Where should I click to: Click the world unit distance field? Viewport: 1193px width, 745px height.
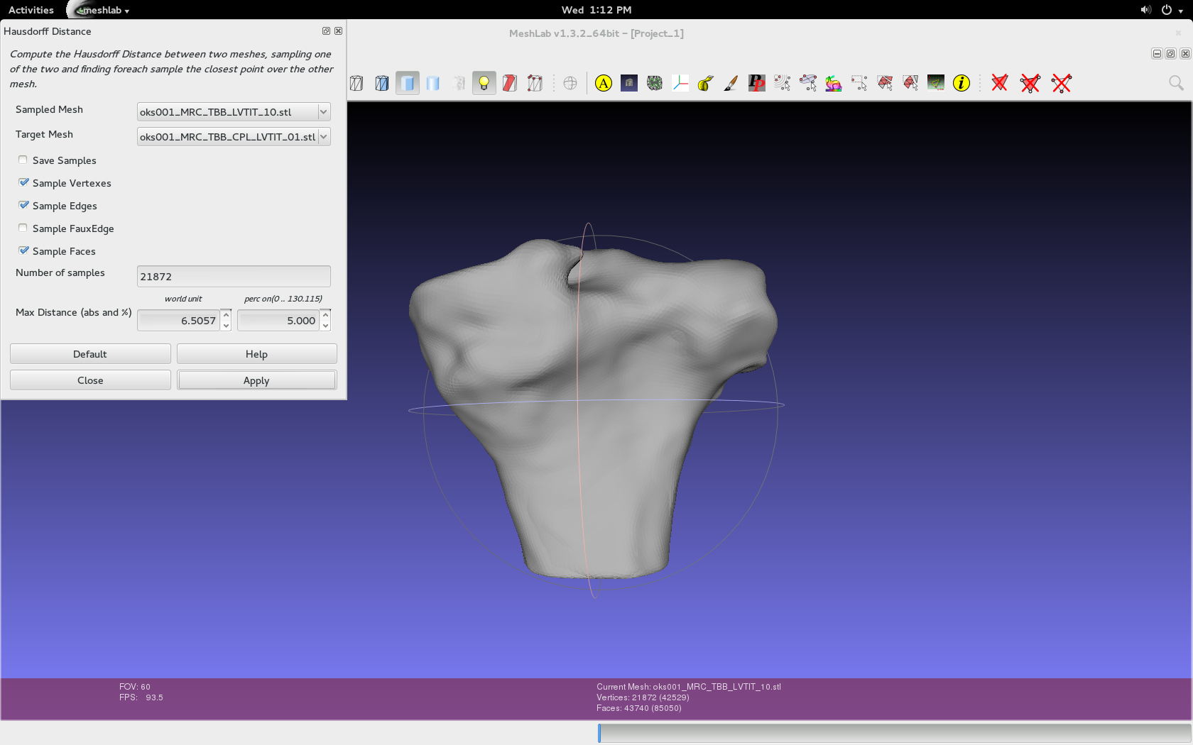[x=179, y=321]
